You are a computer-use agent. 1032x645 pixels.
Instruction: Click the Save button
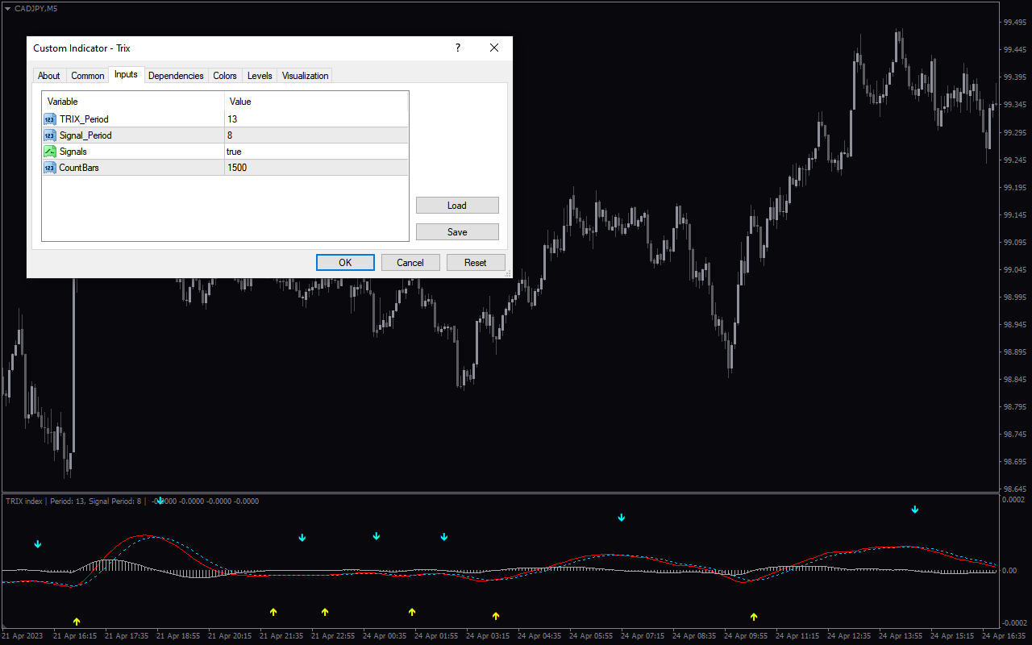457,232
